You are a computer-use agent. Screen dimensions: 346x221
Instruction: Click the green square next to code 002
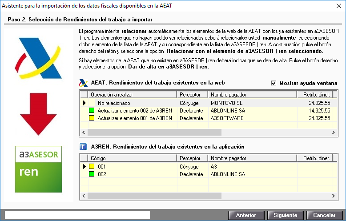[x=92, y=174]
